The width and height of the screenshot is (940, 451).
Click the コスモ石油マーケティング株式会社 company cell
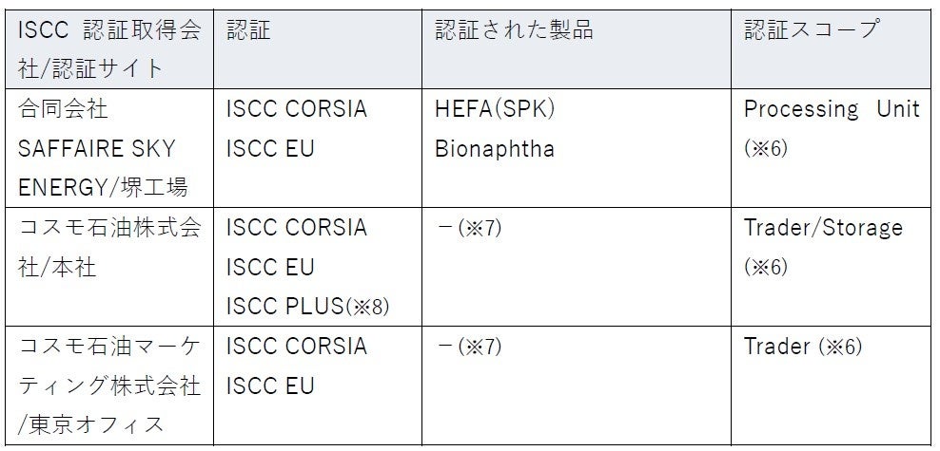[110, 385]
